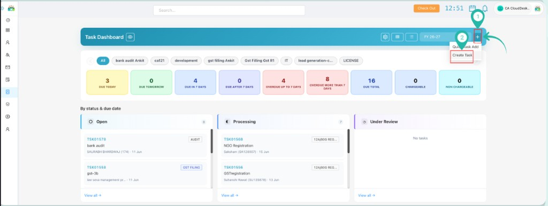548x206 pixels.
Task: Select the gst filling Ankit chip
Action: [x=221, y=61]
